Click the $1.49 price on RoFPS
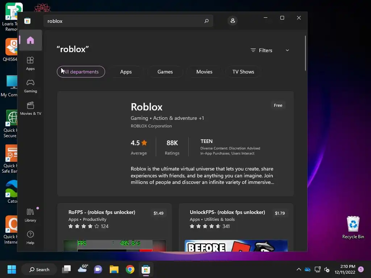 (x=159, y=213)
